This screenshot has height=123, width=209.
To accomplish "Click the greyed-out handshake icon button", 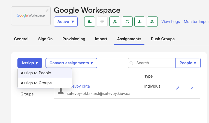I will [102, 22].
